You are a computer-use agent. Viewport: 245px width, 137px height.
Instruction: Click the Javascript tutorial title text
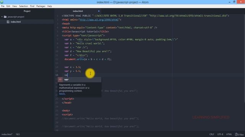[85, 32]
